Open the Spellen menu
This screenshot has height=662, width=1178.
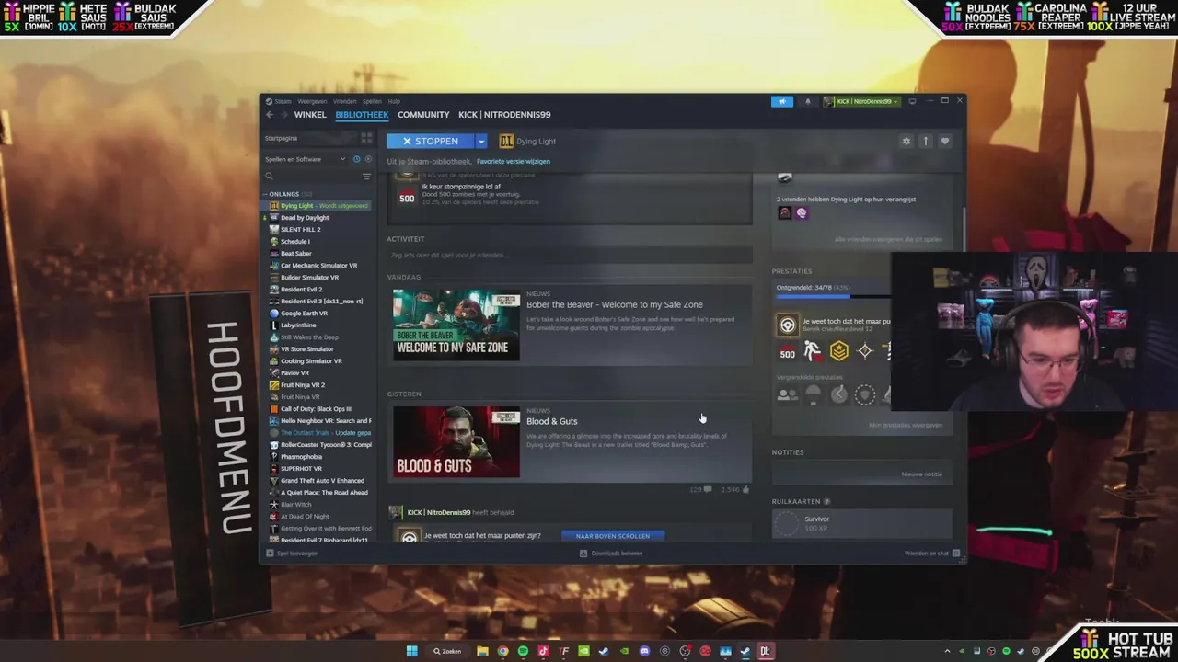coord(372,101)
